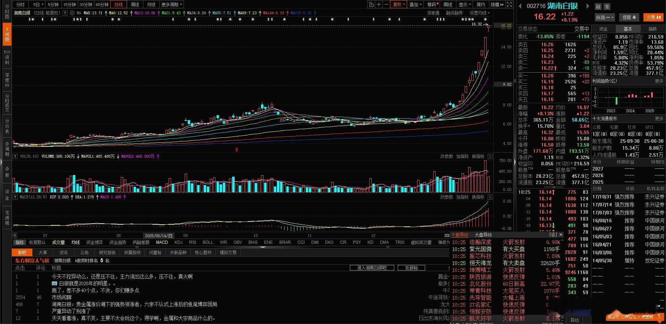The image size is (666, 324).
Task: Switch to 大盘异动 tab
Action: tap(483, 235)
